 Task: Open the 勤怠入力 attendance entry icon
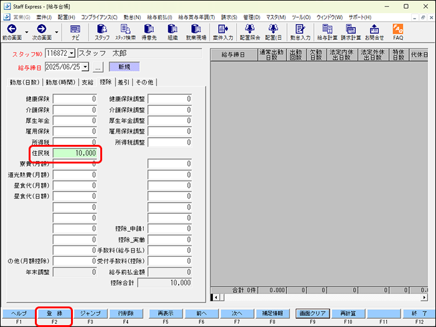click(x=300, y=32)
